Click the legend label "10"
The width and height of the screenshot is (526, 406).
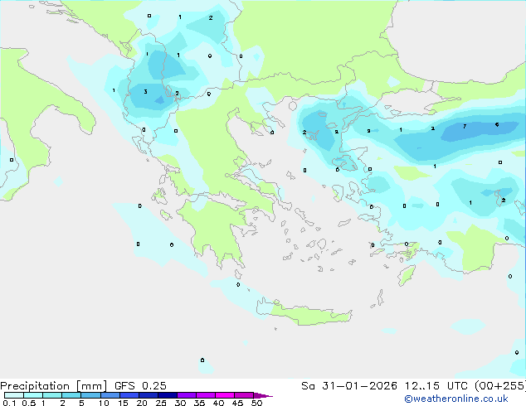tap(104, 403)
